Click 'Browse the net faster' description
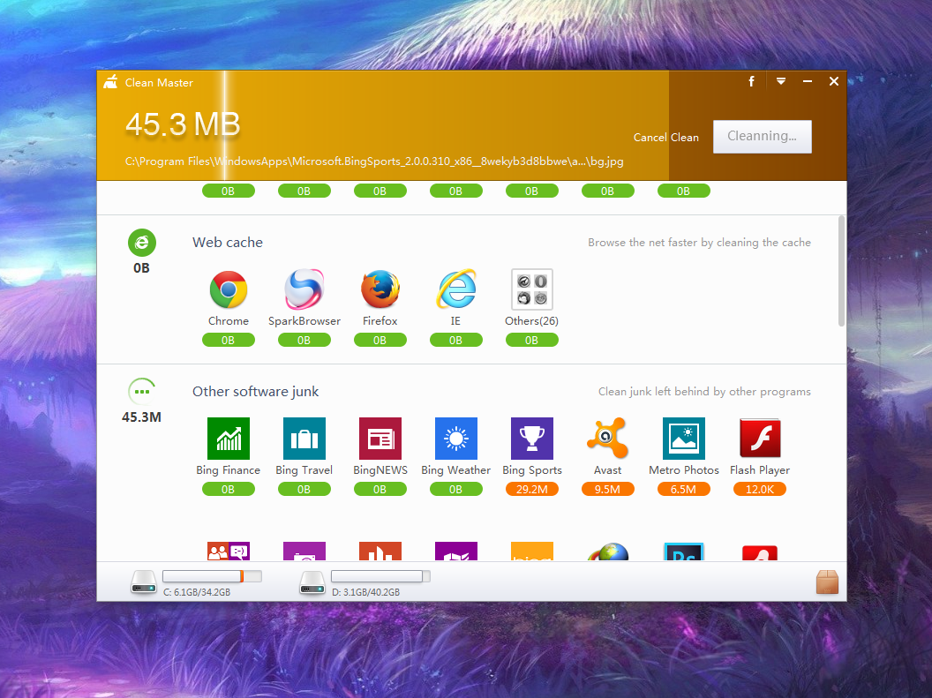The width and height of the screenshot is (932, 698). [699, 243]
